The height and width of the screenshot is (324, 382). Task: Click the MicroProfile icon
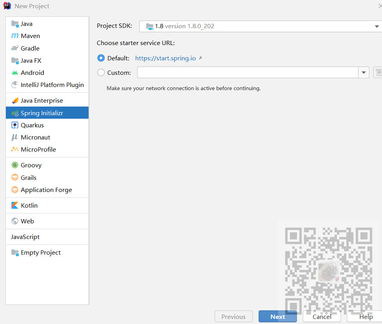[15, 149]
